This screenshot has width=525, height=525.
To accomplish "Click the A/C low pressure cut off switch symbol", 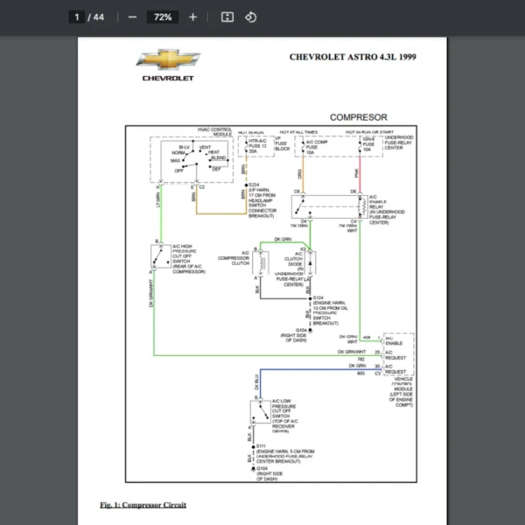I will (259, 411).
